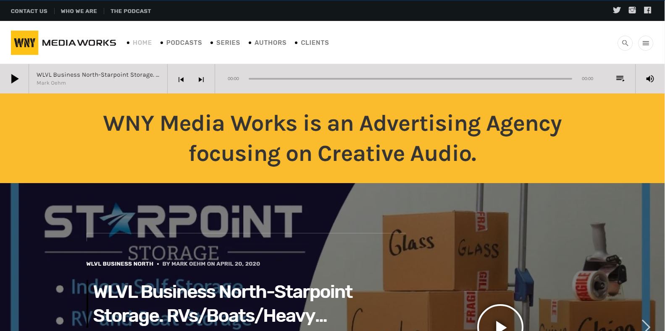The width and height of the screenshot is (665, 331).
Task: Click the audio progress bar
Action: 410,79
